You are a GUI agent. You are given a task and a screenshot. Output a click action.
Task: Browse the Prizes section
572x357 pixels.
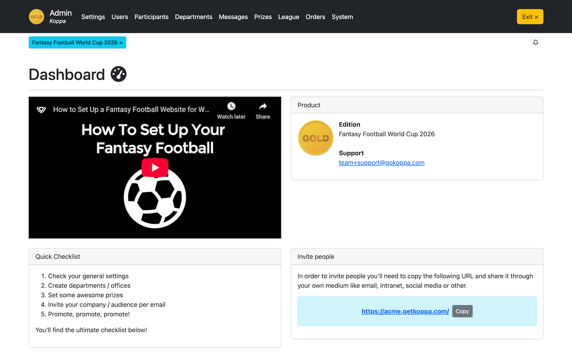(263, 17)
